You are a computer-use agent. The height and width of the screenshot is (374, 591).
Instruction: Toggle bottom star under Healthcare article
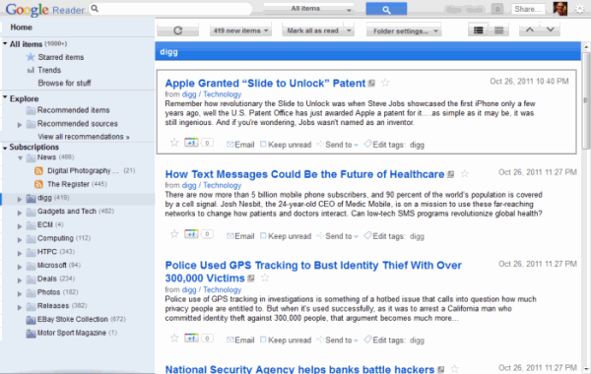point(174,234)
